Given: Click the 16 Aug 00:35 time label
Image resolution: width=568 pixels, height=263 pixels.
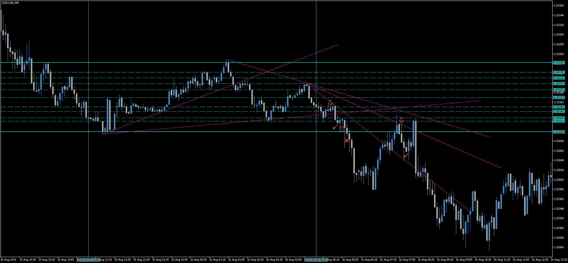Looking at the screenshot, I should [199, 260].
